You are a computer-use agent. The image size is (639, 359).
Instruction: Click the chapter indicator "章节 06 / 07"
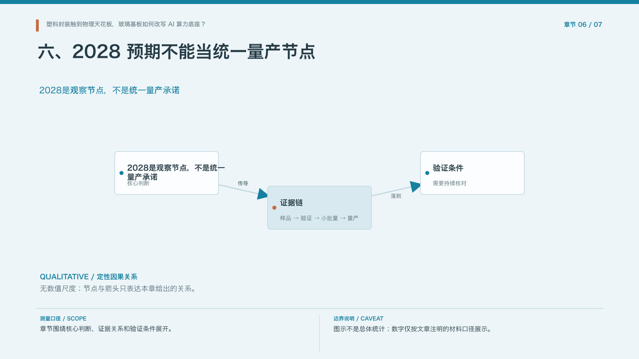(583, 24)
